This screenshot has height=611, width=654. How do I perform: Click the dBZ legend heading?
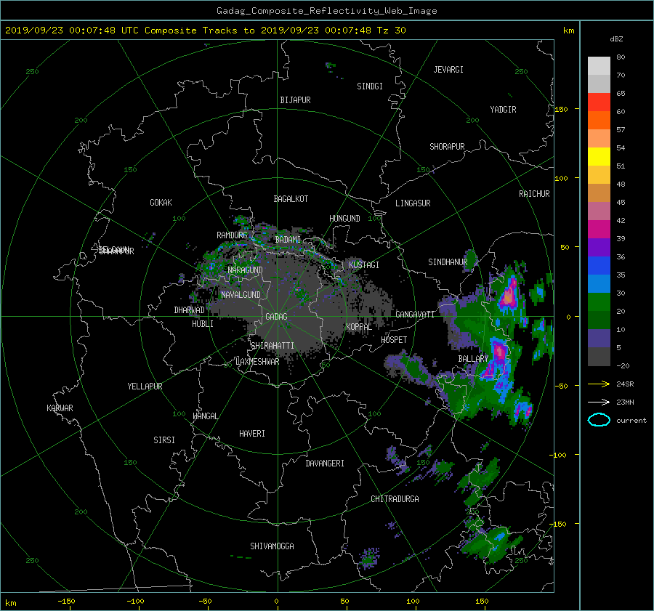616,39
